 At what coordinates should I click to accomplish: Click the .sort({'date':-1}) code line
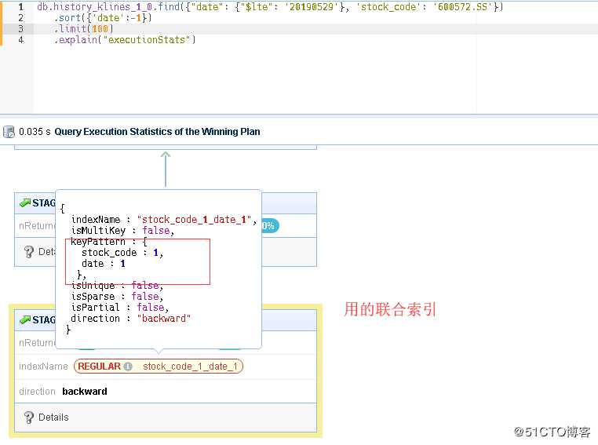coord(103,18)
